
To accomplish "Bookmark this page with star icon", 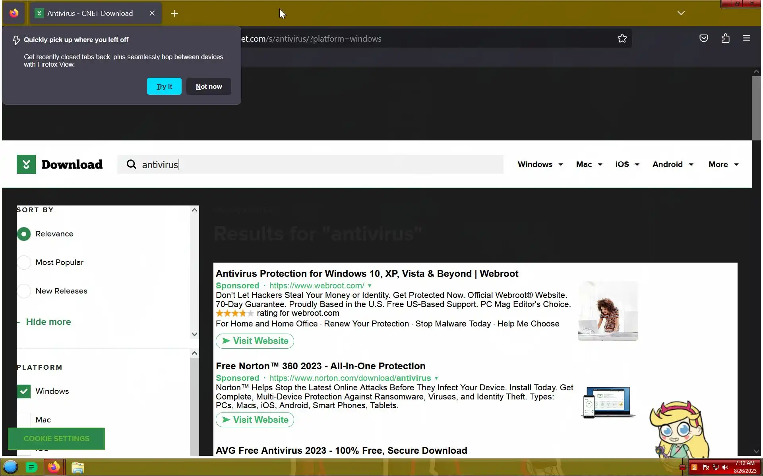I will (622, 38).
